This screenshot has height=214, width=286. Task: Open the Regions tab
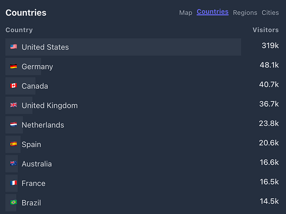click(x=245, y=13)
